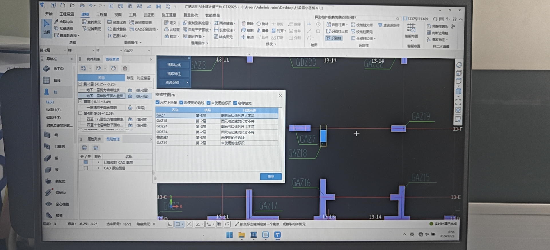Screen dimensions: 550x250
Task: Click the highlighted 识别柱 tool
Action: 334,38
